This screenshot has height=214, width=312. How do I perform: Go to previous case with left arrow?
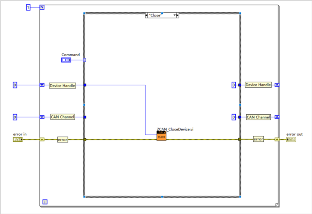point(146,15)
